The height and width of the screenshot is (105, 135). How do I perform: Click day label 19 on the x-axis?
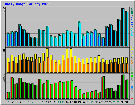[79, 102]
